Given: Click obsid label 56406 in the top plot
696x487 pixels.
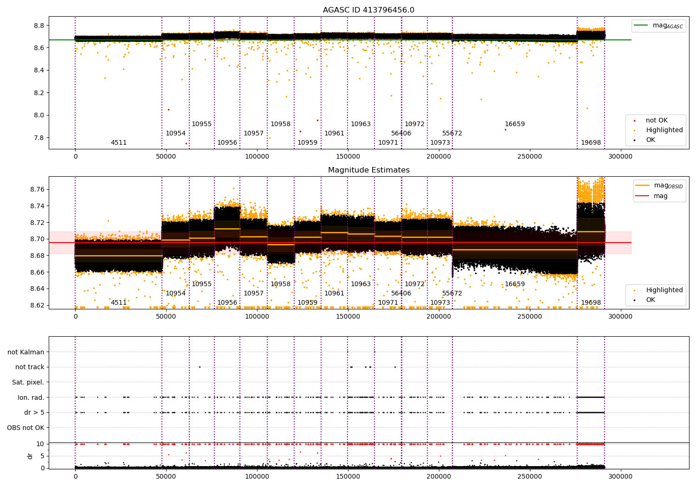Looking at the screenshot, I should 401,134.
